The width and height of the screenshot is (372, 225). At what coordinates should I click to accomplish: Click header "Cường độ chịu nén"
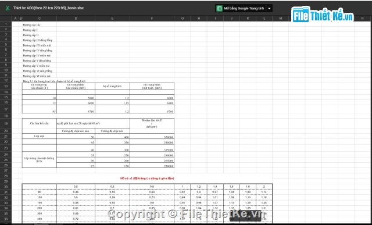(112, 131)
